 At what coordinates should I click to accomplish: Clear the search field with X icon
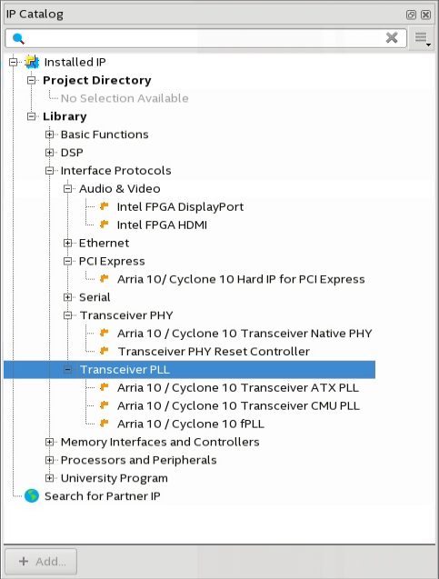pos(392,37)
